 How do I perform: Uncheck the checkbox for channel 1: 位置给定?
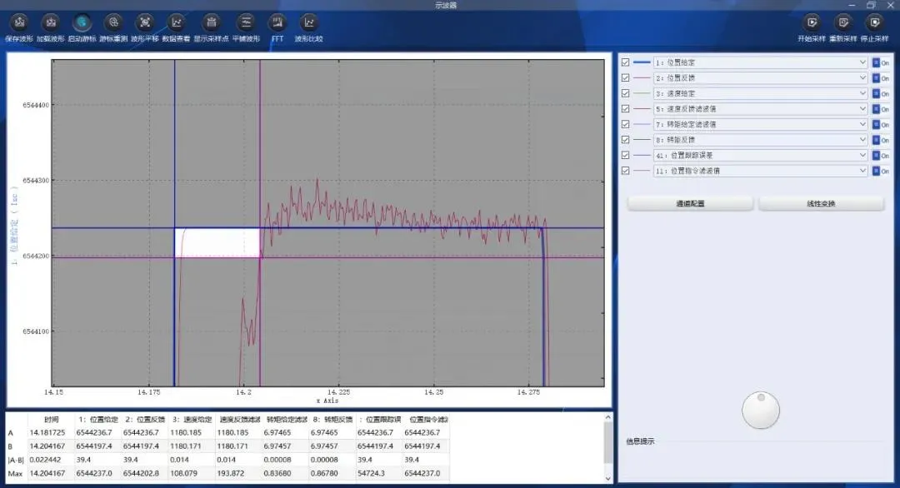pos(626,62)
